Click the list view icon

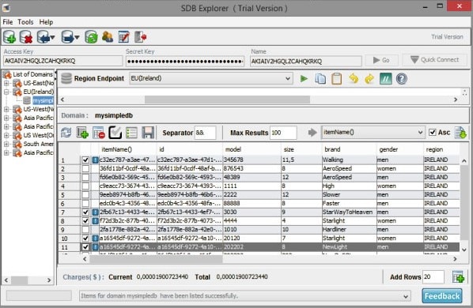[131, 133]
